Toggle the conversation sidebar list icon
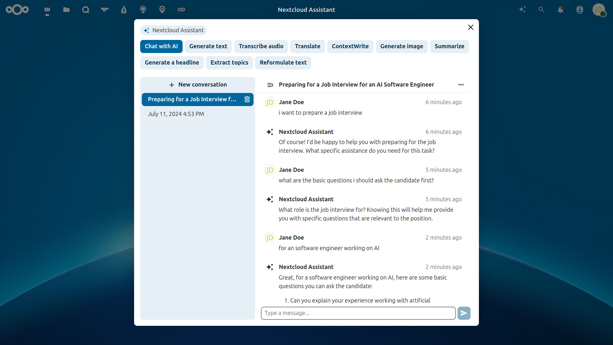Image resolution: width=613 pixels, height=345 pixels. tap(270, 85)
